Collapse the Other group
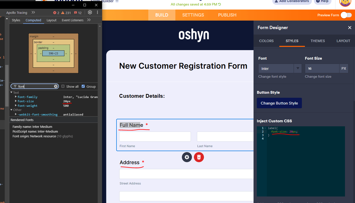This screenshot has height=203, width=355. point(11,110)
